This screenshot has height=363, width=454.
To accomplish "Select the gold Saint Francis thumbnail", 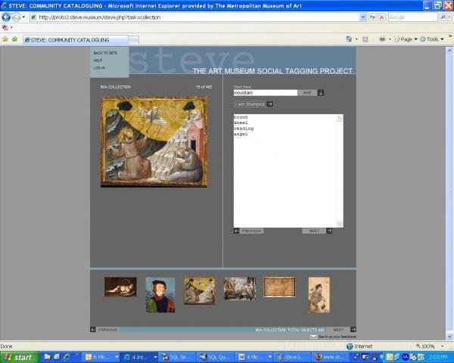I will (200, 290).
